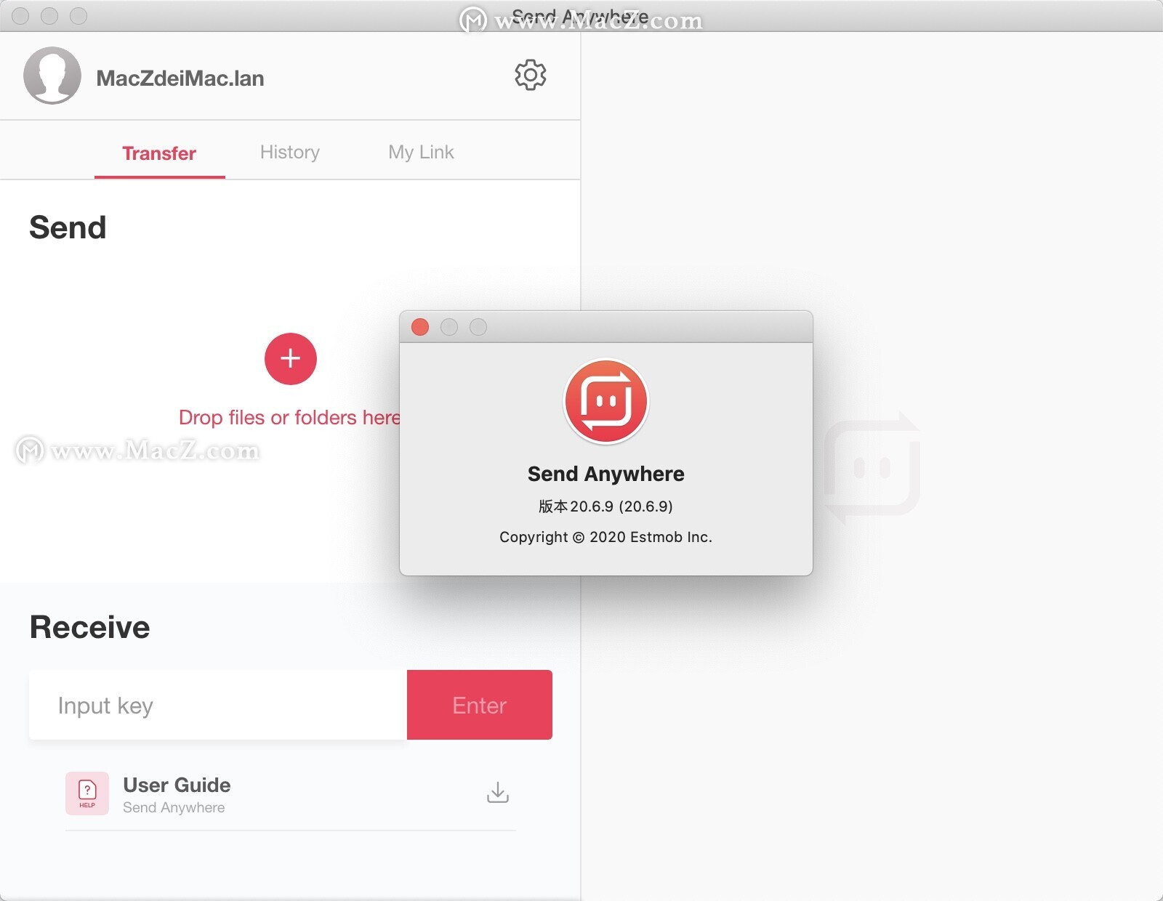Focus the Input key field
The height and width of the screenshot is (901, 1163).
click(x=218, y=705)
